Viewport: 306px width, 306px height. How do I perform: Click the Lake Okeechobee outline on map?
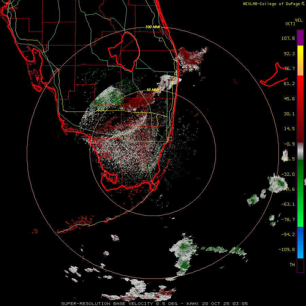tap(124, 52)
